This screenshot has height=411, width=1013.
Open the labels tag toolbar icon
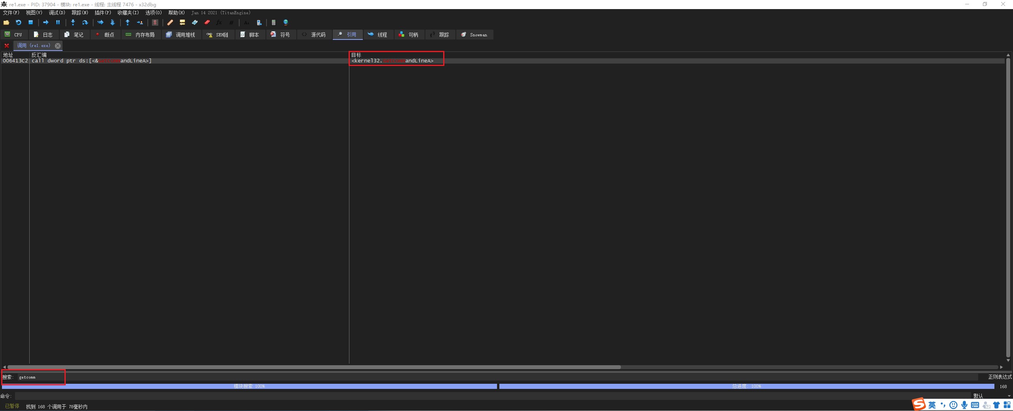(x=195, y=23)
